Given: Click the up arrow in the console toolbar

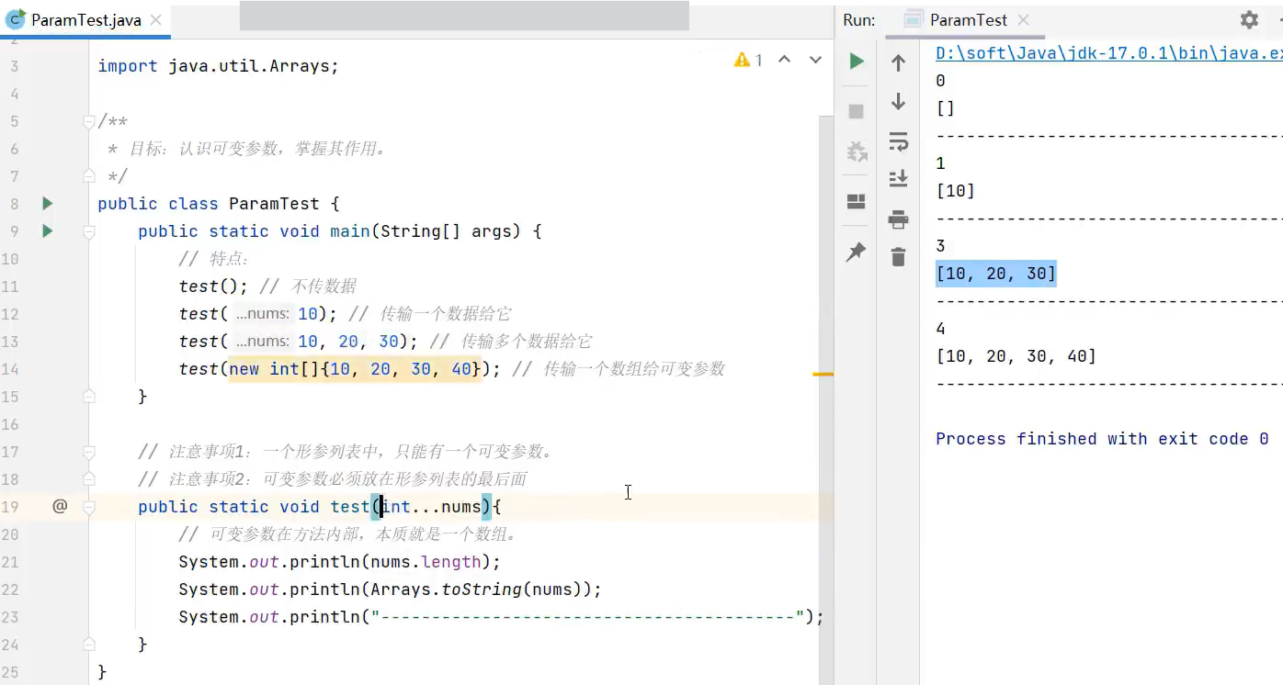Looking at the screenshot, I should click(899, 62).
